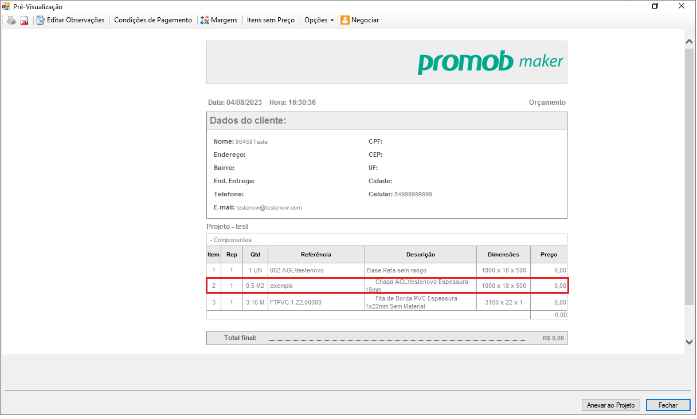Viewport: 697px width, 419px height.
Task: Collapse the Componentes section
Action: (x=230, y=240)
